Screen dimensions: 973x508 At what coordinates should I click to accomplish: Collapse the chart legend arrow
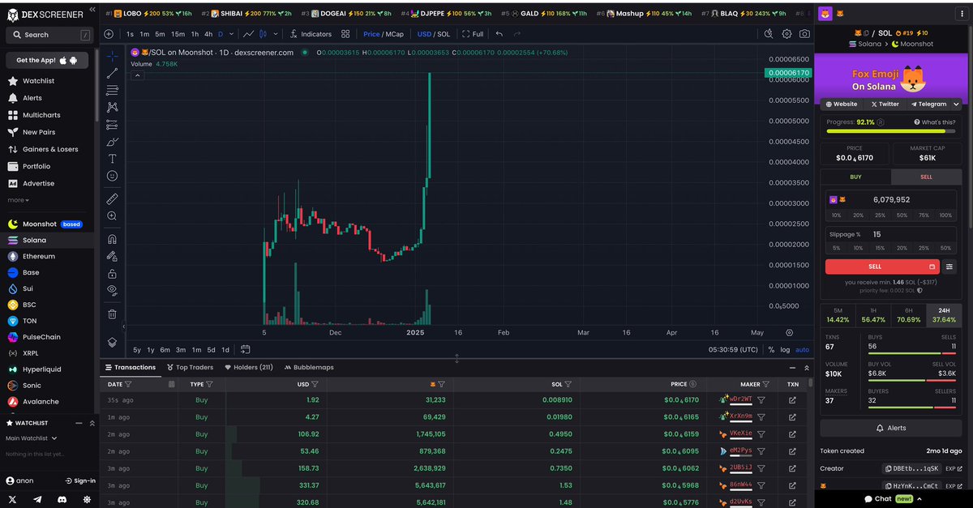137,75
